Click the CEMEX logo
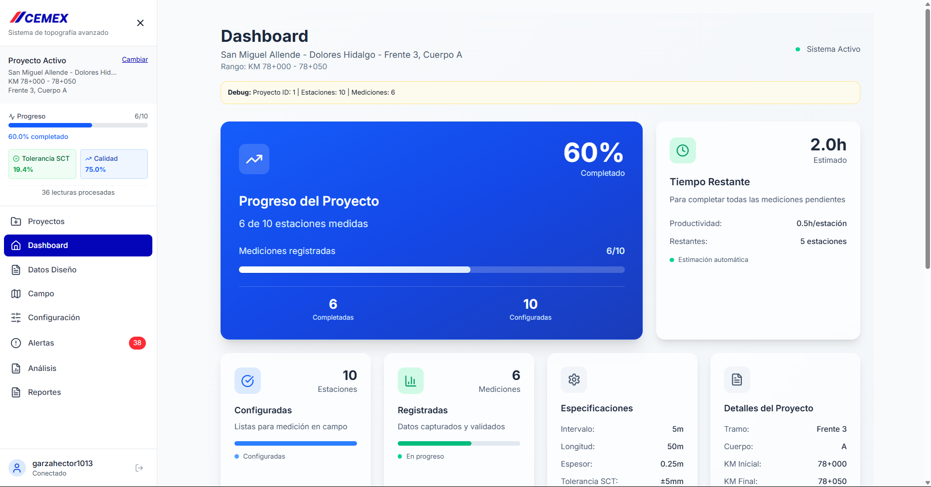The height and width of the screenshot is (487, 931). tap(39, 18)
